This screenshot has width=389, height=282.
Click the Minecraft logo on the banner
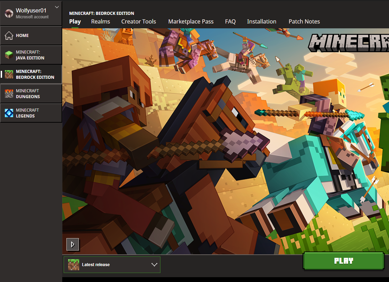click(x=349, y=43)
